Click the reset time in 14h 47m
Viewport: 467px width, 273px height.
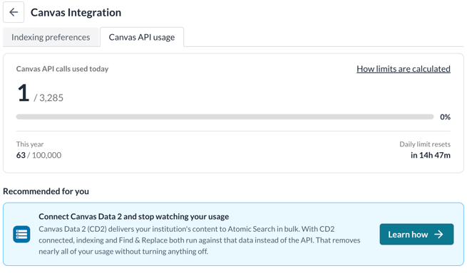[431, 156]
